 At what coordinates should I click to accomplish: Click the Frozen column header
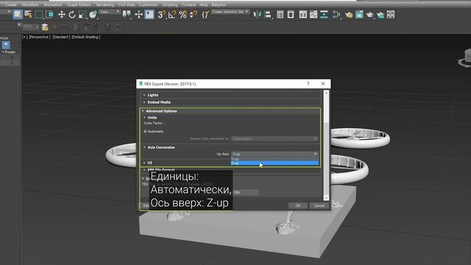[10, 52]
